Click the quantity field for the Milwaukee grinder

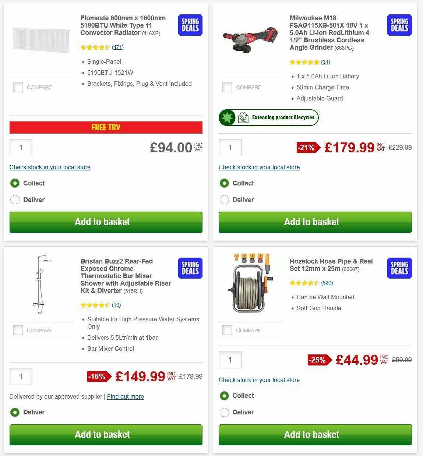pyautogui.click(x=230, y=147)
